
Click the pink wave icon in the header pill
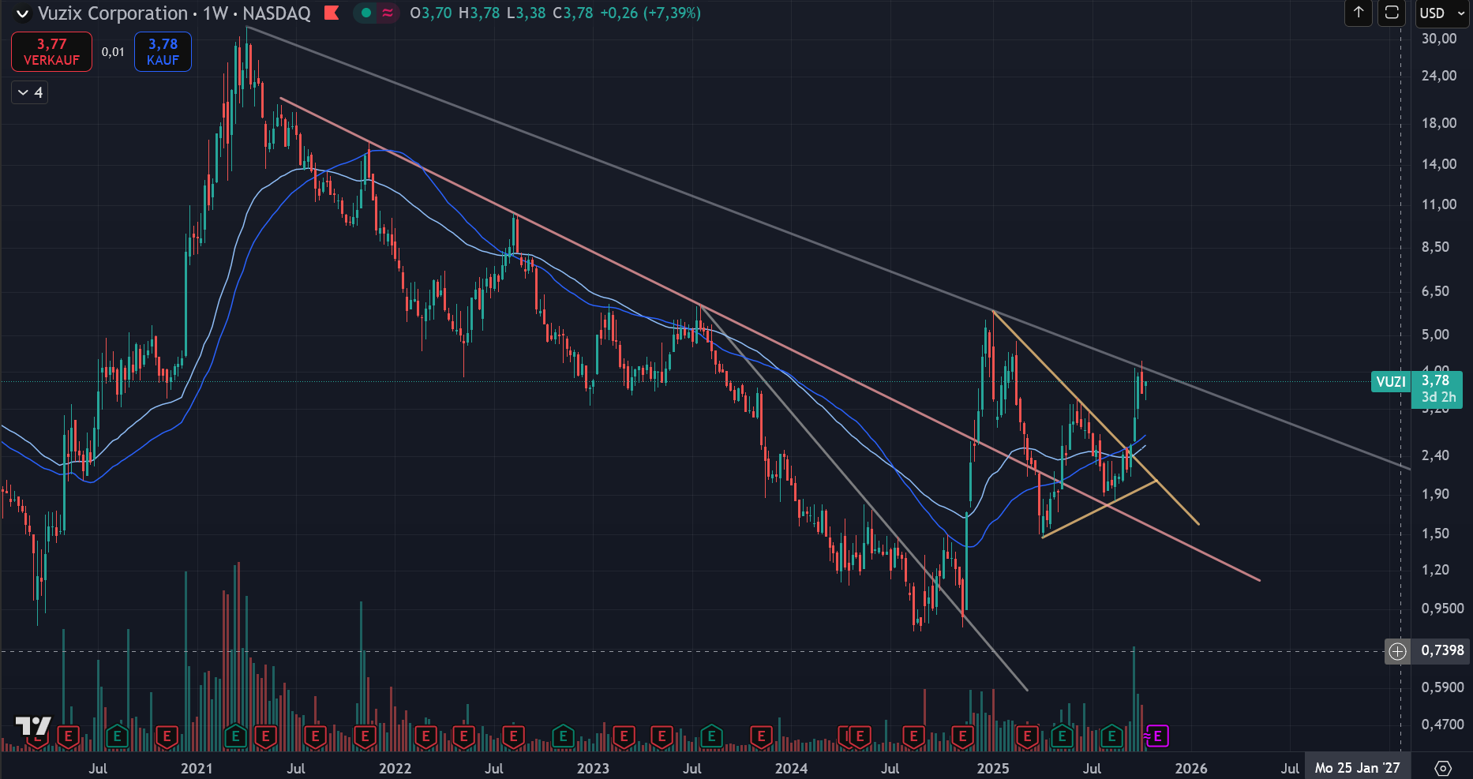(x=387, y=13)
